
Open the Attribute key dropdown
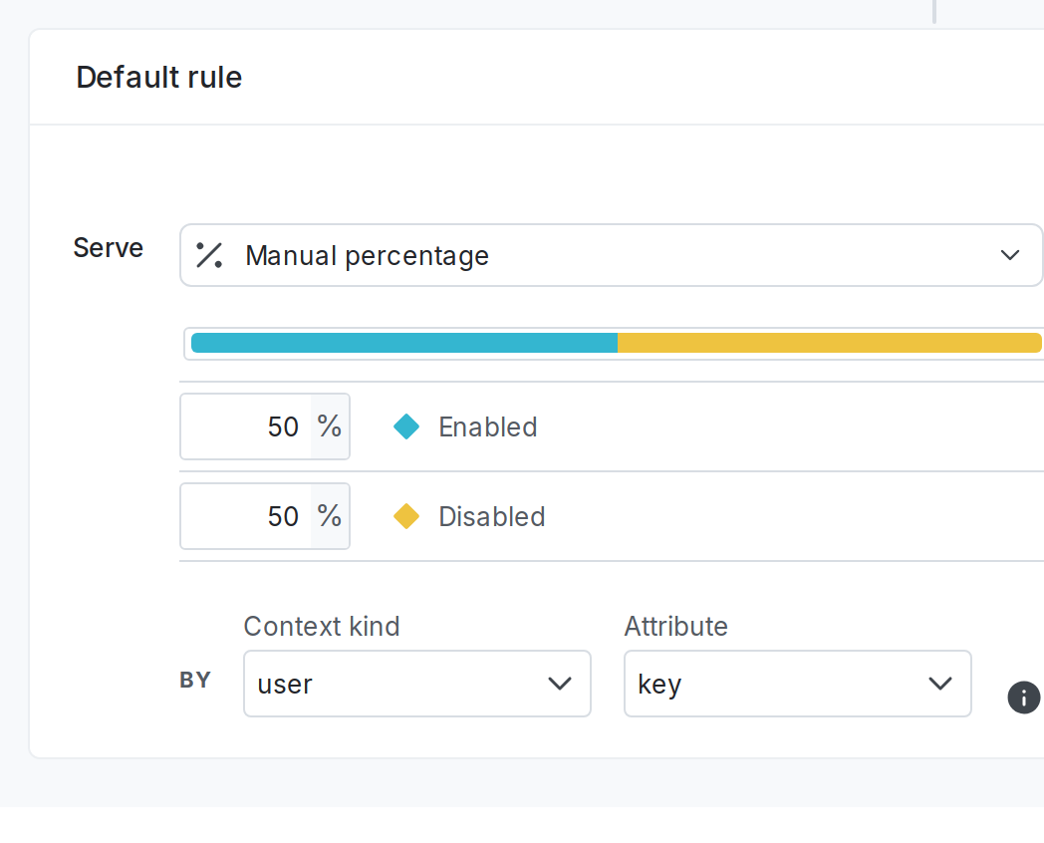point(797,684)
